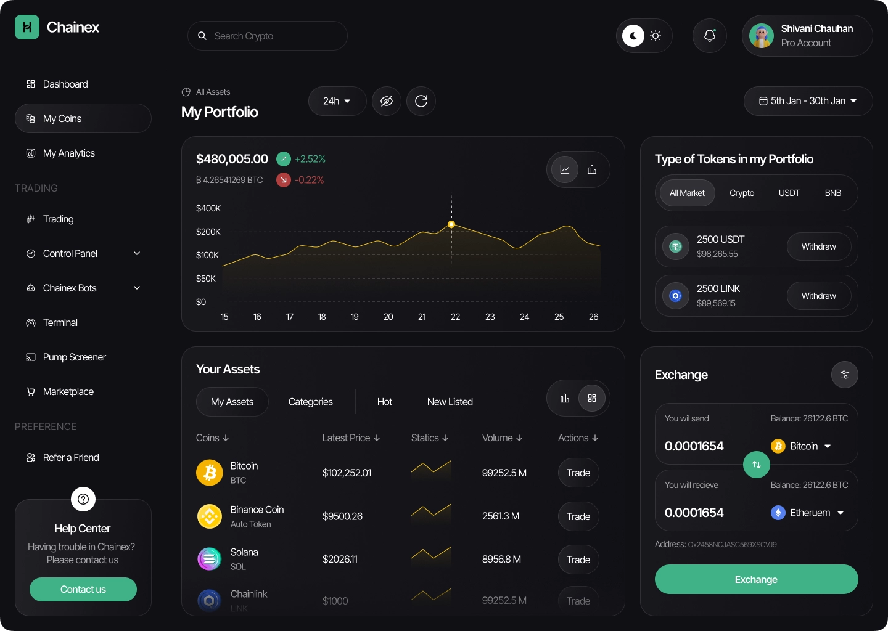Click the Chainex logo icon
The height and width of the screenshot is (631, 888).
point(27,27)
